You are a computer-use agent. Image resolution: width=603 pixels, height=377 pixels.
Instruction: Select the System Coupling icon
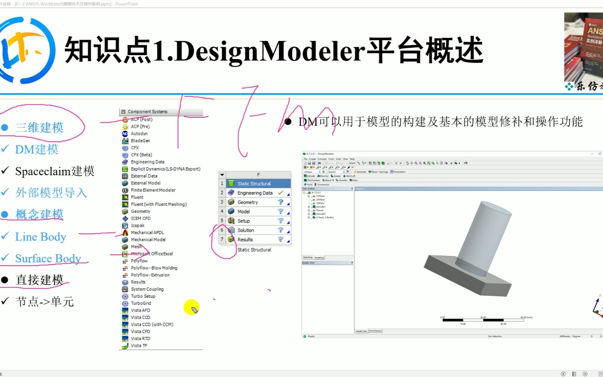125,289
